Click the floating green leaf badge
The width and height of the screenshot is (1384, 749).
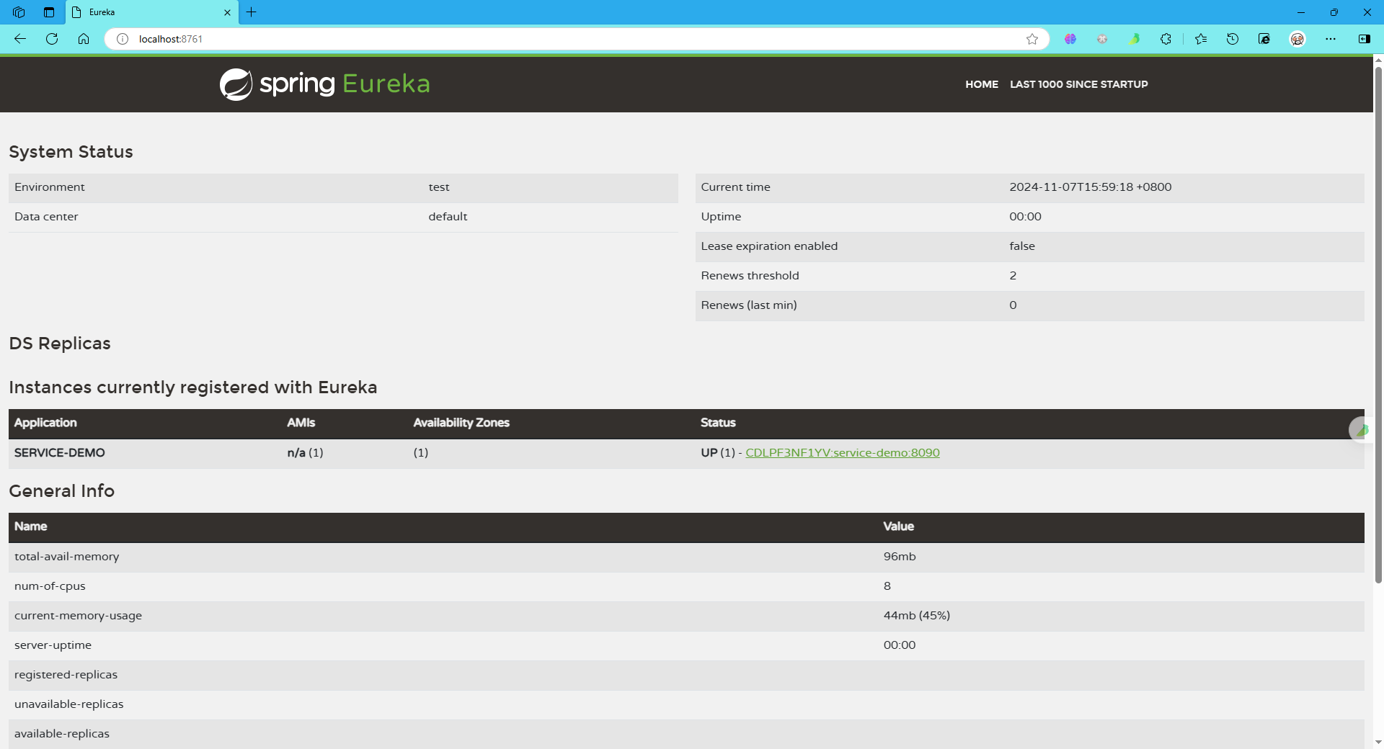[1361, 430]
